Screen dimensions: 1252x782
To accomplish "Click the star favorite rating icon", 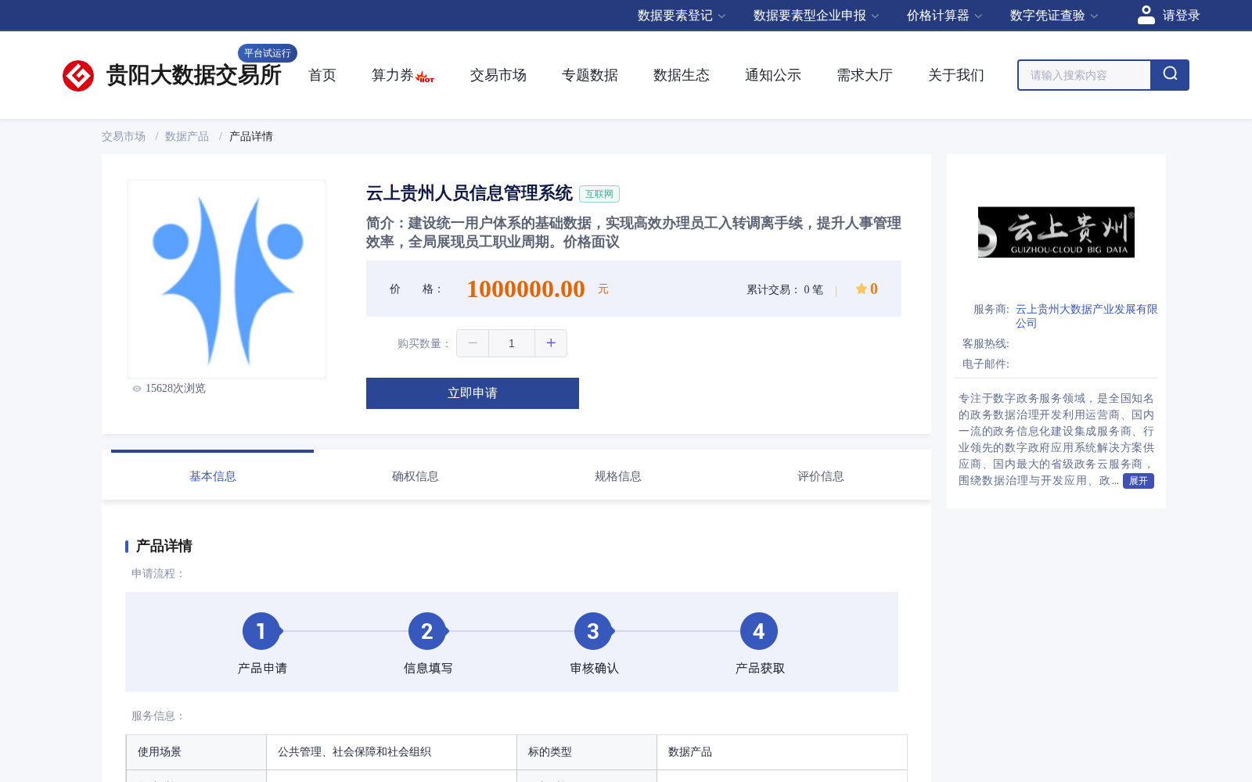I will tap(861, 289).
